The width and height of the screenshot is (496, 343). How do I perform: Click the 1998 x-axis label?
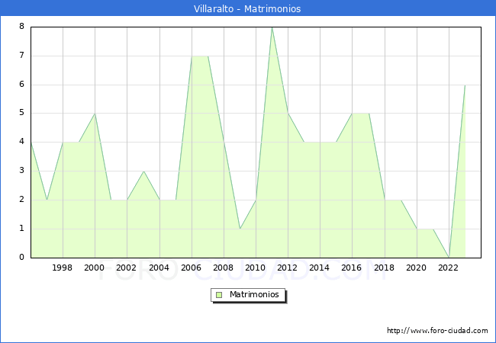pyautogui.click(x=62, y=268)
